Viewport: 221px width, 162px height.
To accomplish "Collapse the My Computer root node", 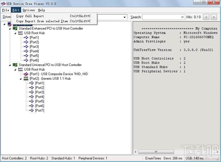I will point(4,24).
